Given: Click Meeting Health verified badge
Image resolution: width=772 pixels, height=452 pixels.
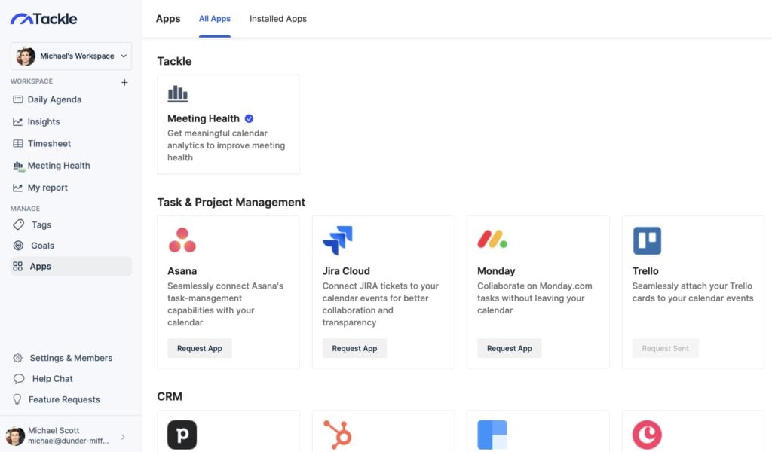Looking at the screenshot, I should pyautogui.click(x=249, y=118).
